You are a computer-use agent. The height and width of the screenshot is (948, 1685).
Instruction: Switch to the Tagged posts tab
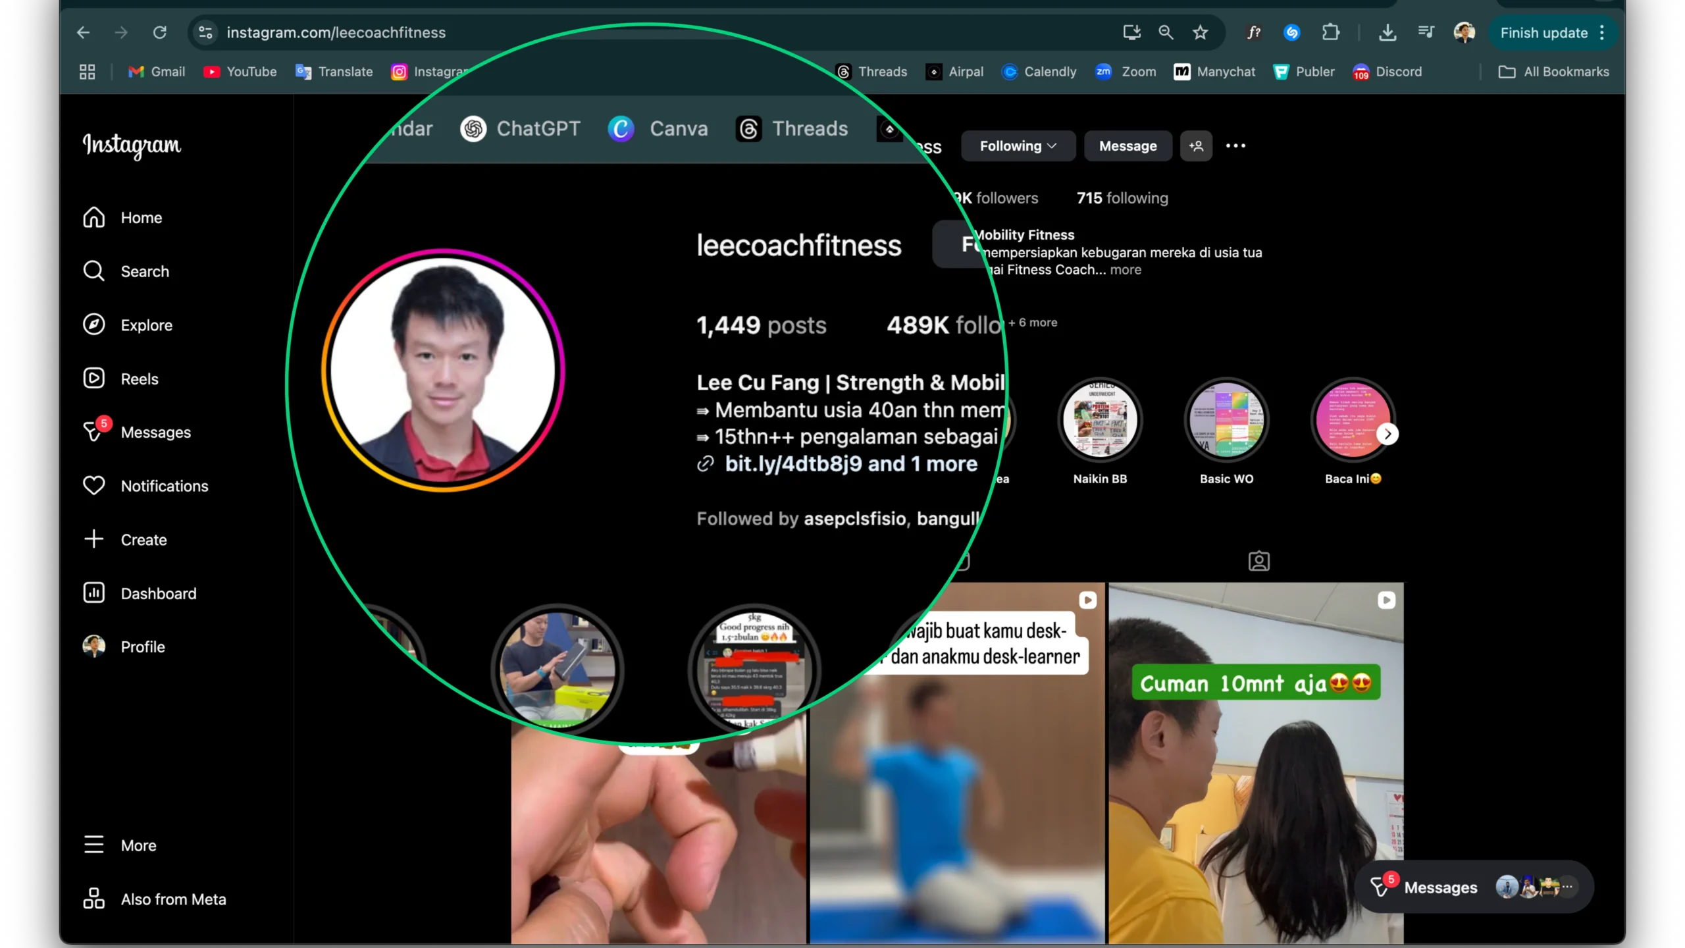point(1258,561)
